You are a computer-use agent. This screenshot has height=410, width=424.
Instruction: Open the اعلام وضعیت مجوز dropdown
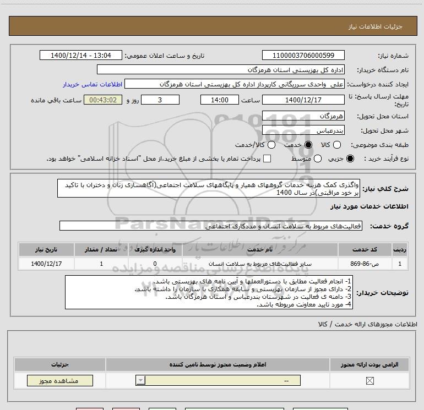coord(218,380)
